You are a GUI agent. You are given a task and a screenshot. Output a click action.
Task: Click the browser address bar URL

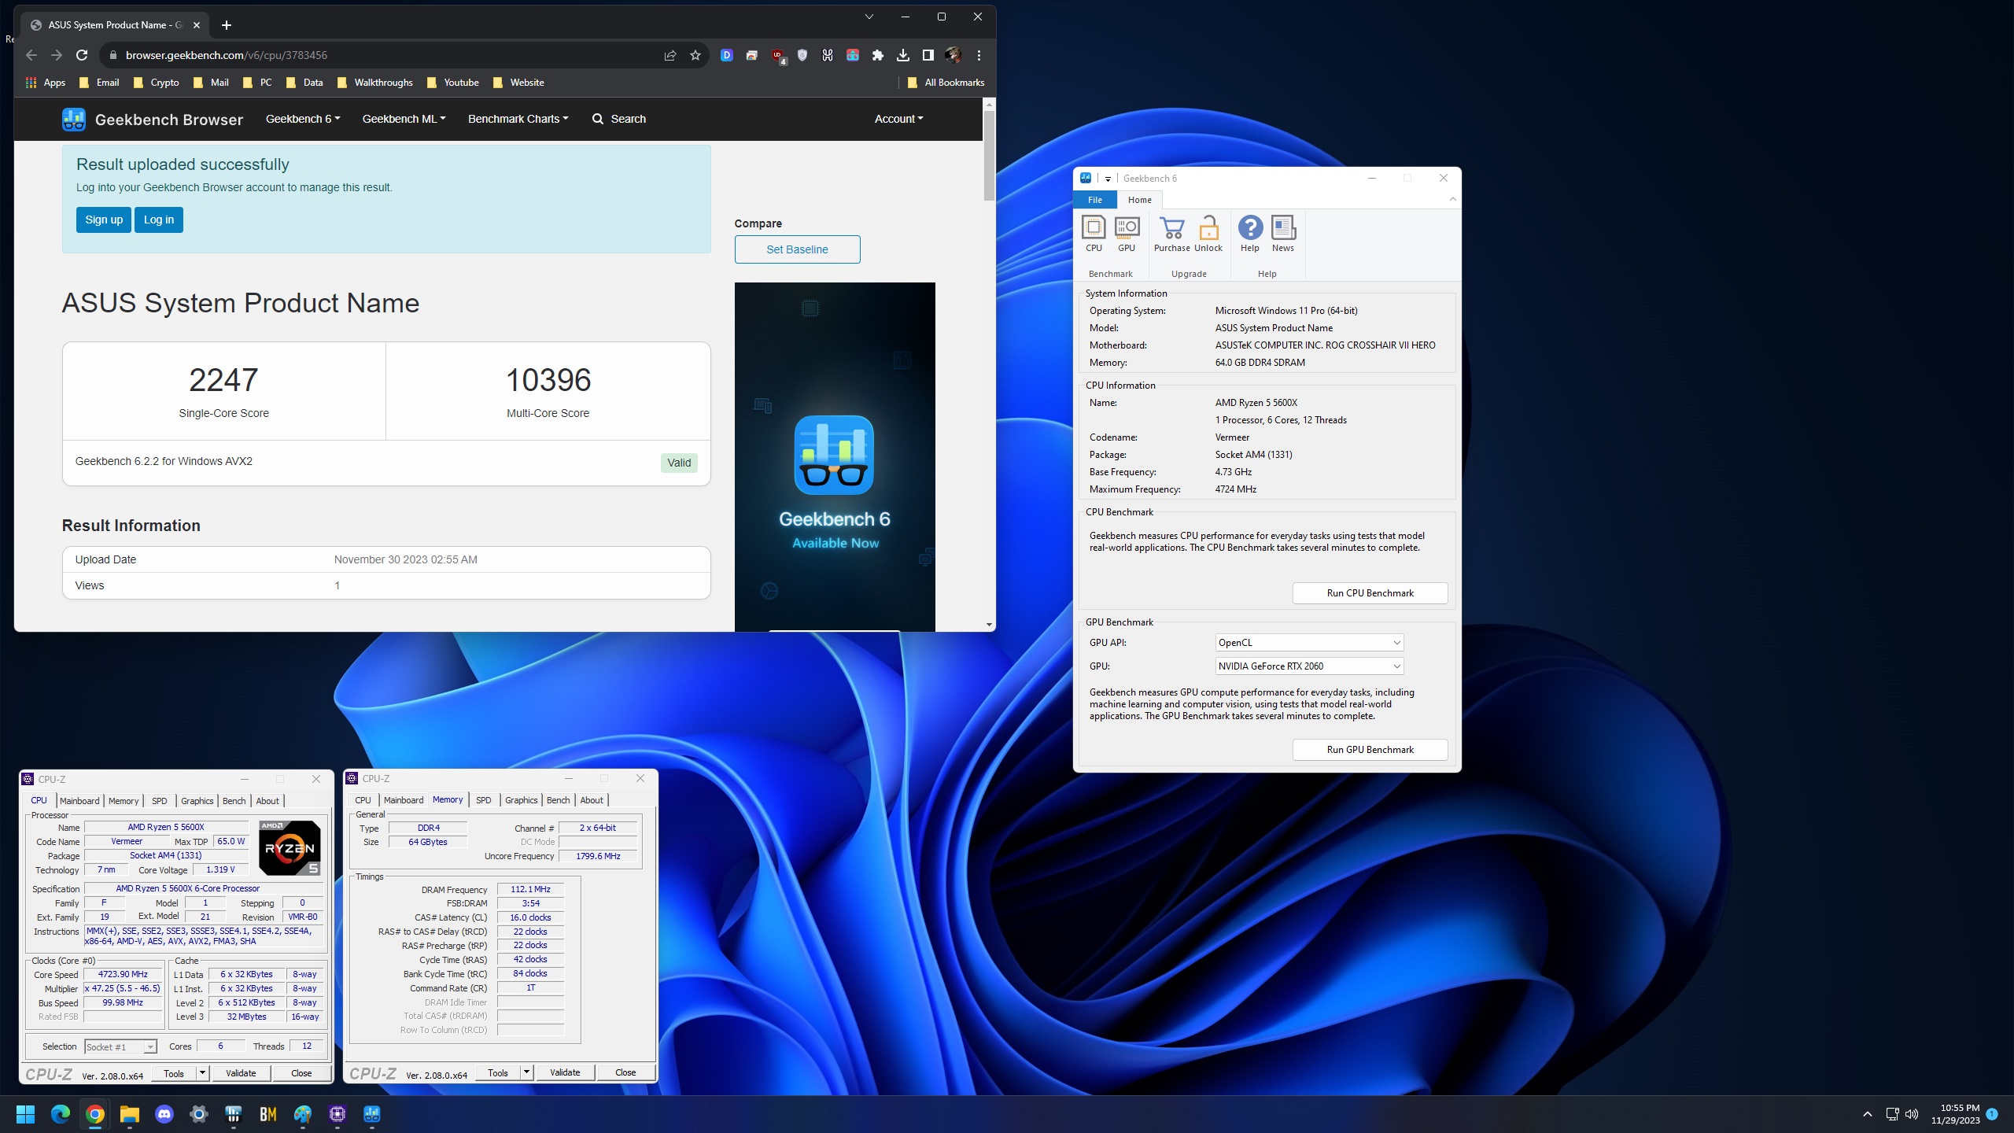tap(227, 55)
